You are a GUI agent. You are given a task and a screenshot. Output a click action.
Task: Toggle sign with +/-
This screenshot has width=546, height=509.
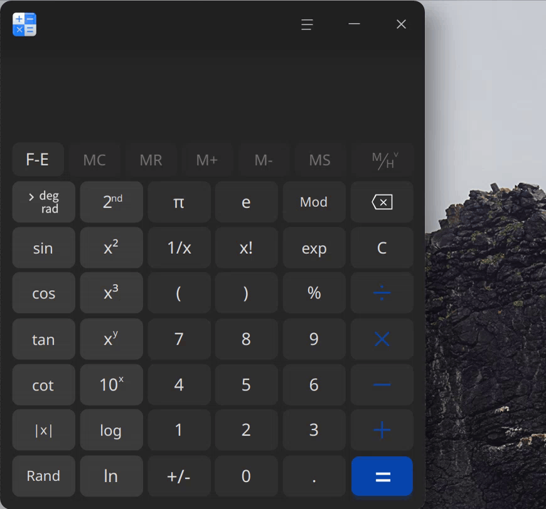pyautogui.click(x=179, y=476)
